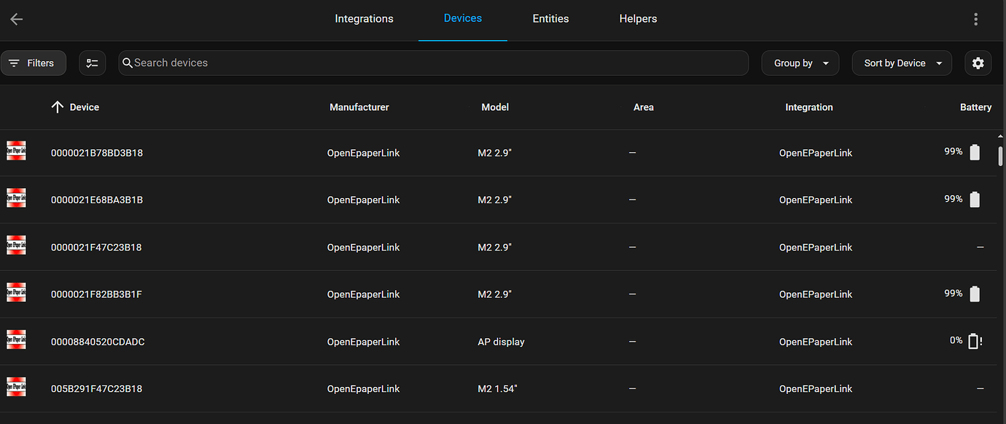Image resolution: width=1006 pixels, height=424 pixels.
Task: Switch to the Integrations tab
Action: pos(364,18)
